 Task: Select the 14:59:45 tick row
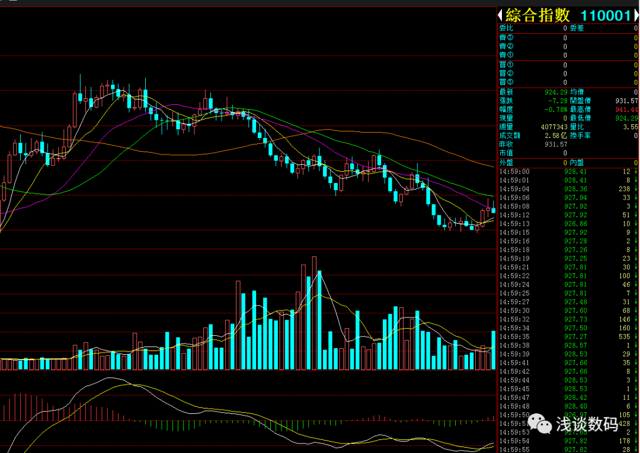pos(568,389)
